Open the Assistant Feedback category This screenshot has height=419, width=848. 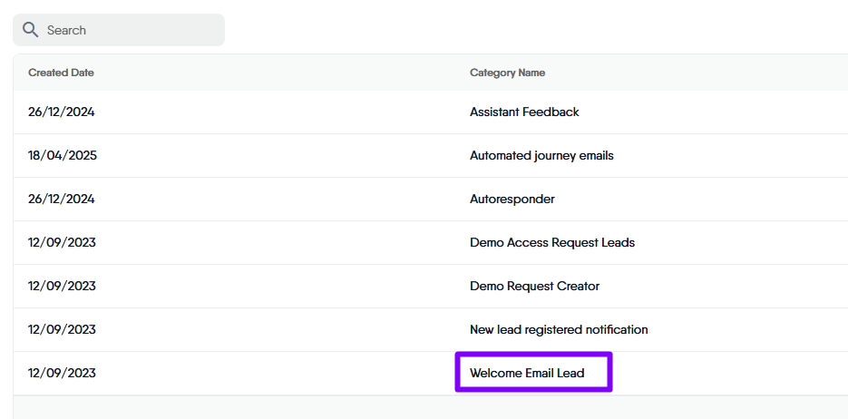524,112
